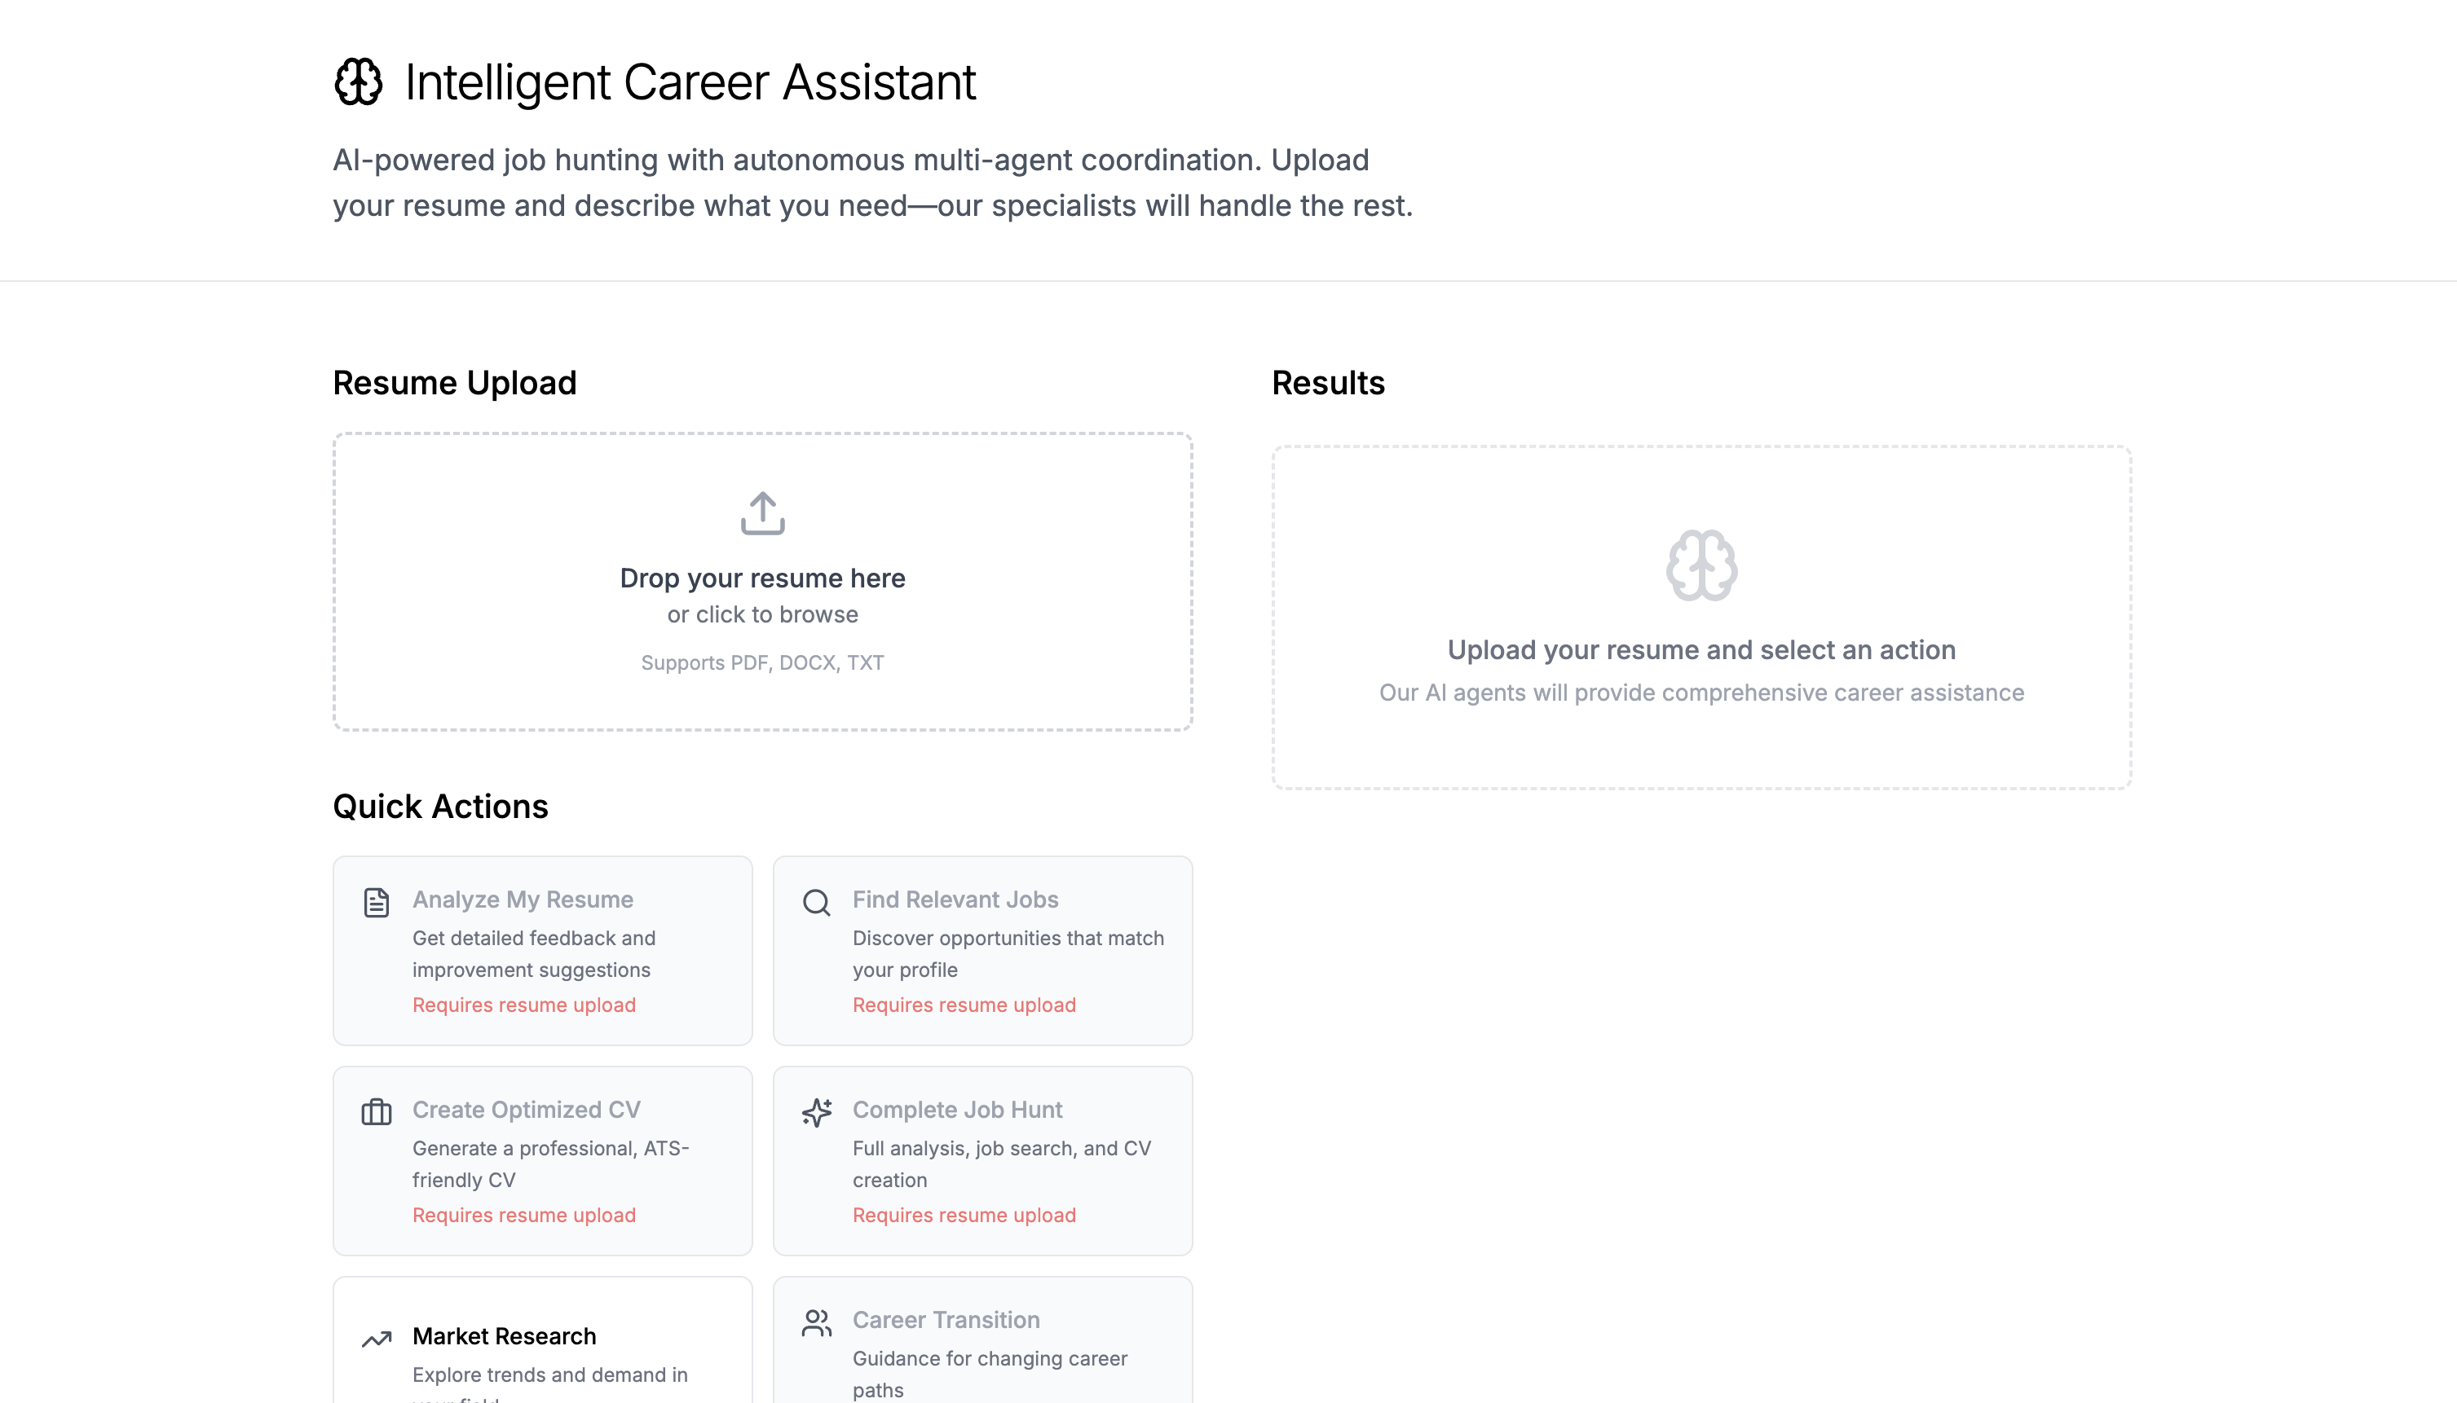Click the people icon beside Career Transition
Screen dimensions: 2457x1403
coord(817,1323)
